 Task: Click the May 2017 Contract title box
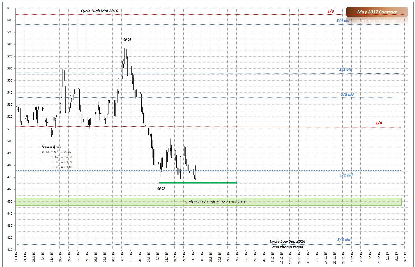tap(377, 12)
